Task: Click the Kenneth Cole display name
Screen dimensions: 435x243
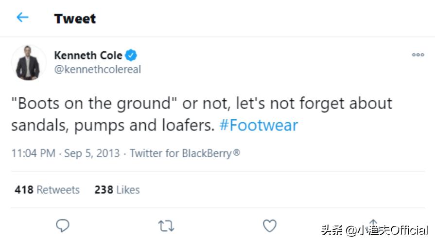Action: click(x=88, y=55)
